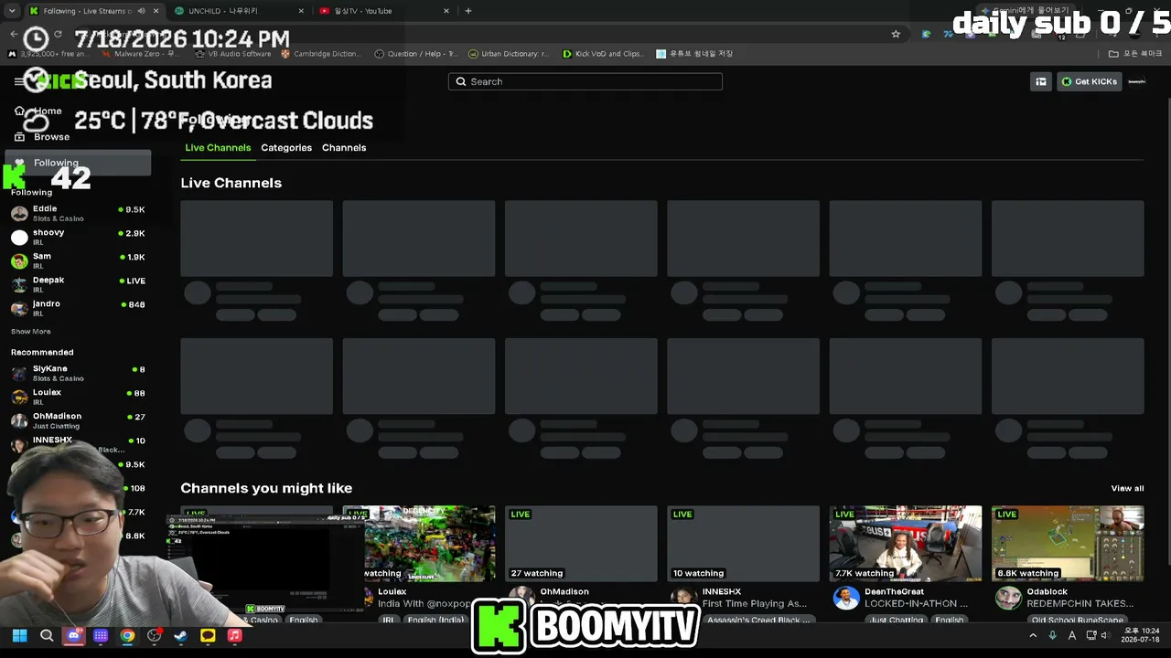Click the Home icon in Kick sidebar
Viewport: 1171px width, 658px height.
[19, 111]
